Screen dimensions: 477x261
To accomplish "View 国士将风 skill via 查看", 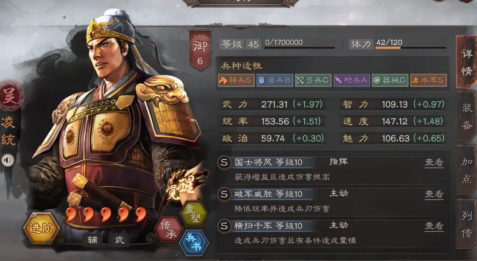I will click(x=434, y=162).
